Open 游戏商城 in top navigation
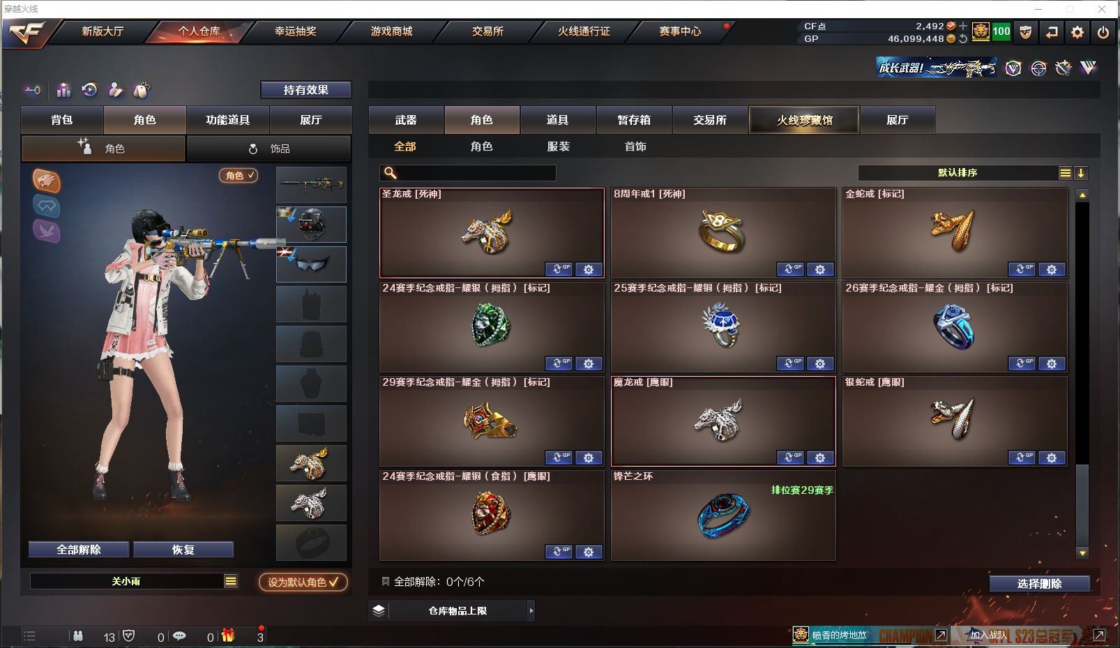 tap(391, 31)
